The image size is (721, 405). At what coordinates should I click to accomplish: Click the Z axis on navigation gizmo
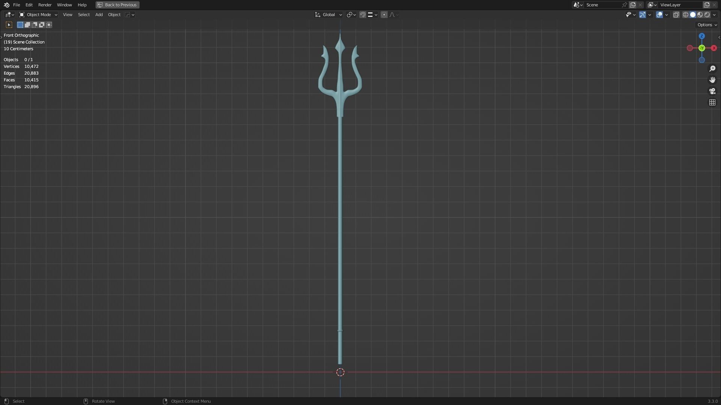click(702, 36)
